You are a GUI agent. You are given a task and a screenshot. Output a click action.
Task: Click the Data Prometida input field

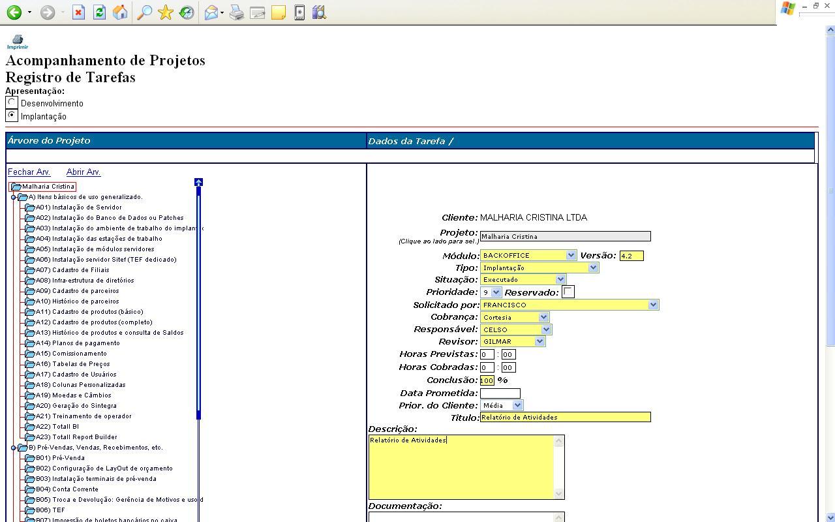500,393
